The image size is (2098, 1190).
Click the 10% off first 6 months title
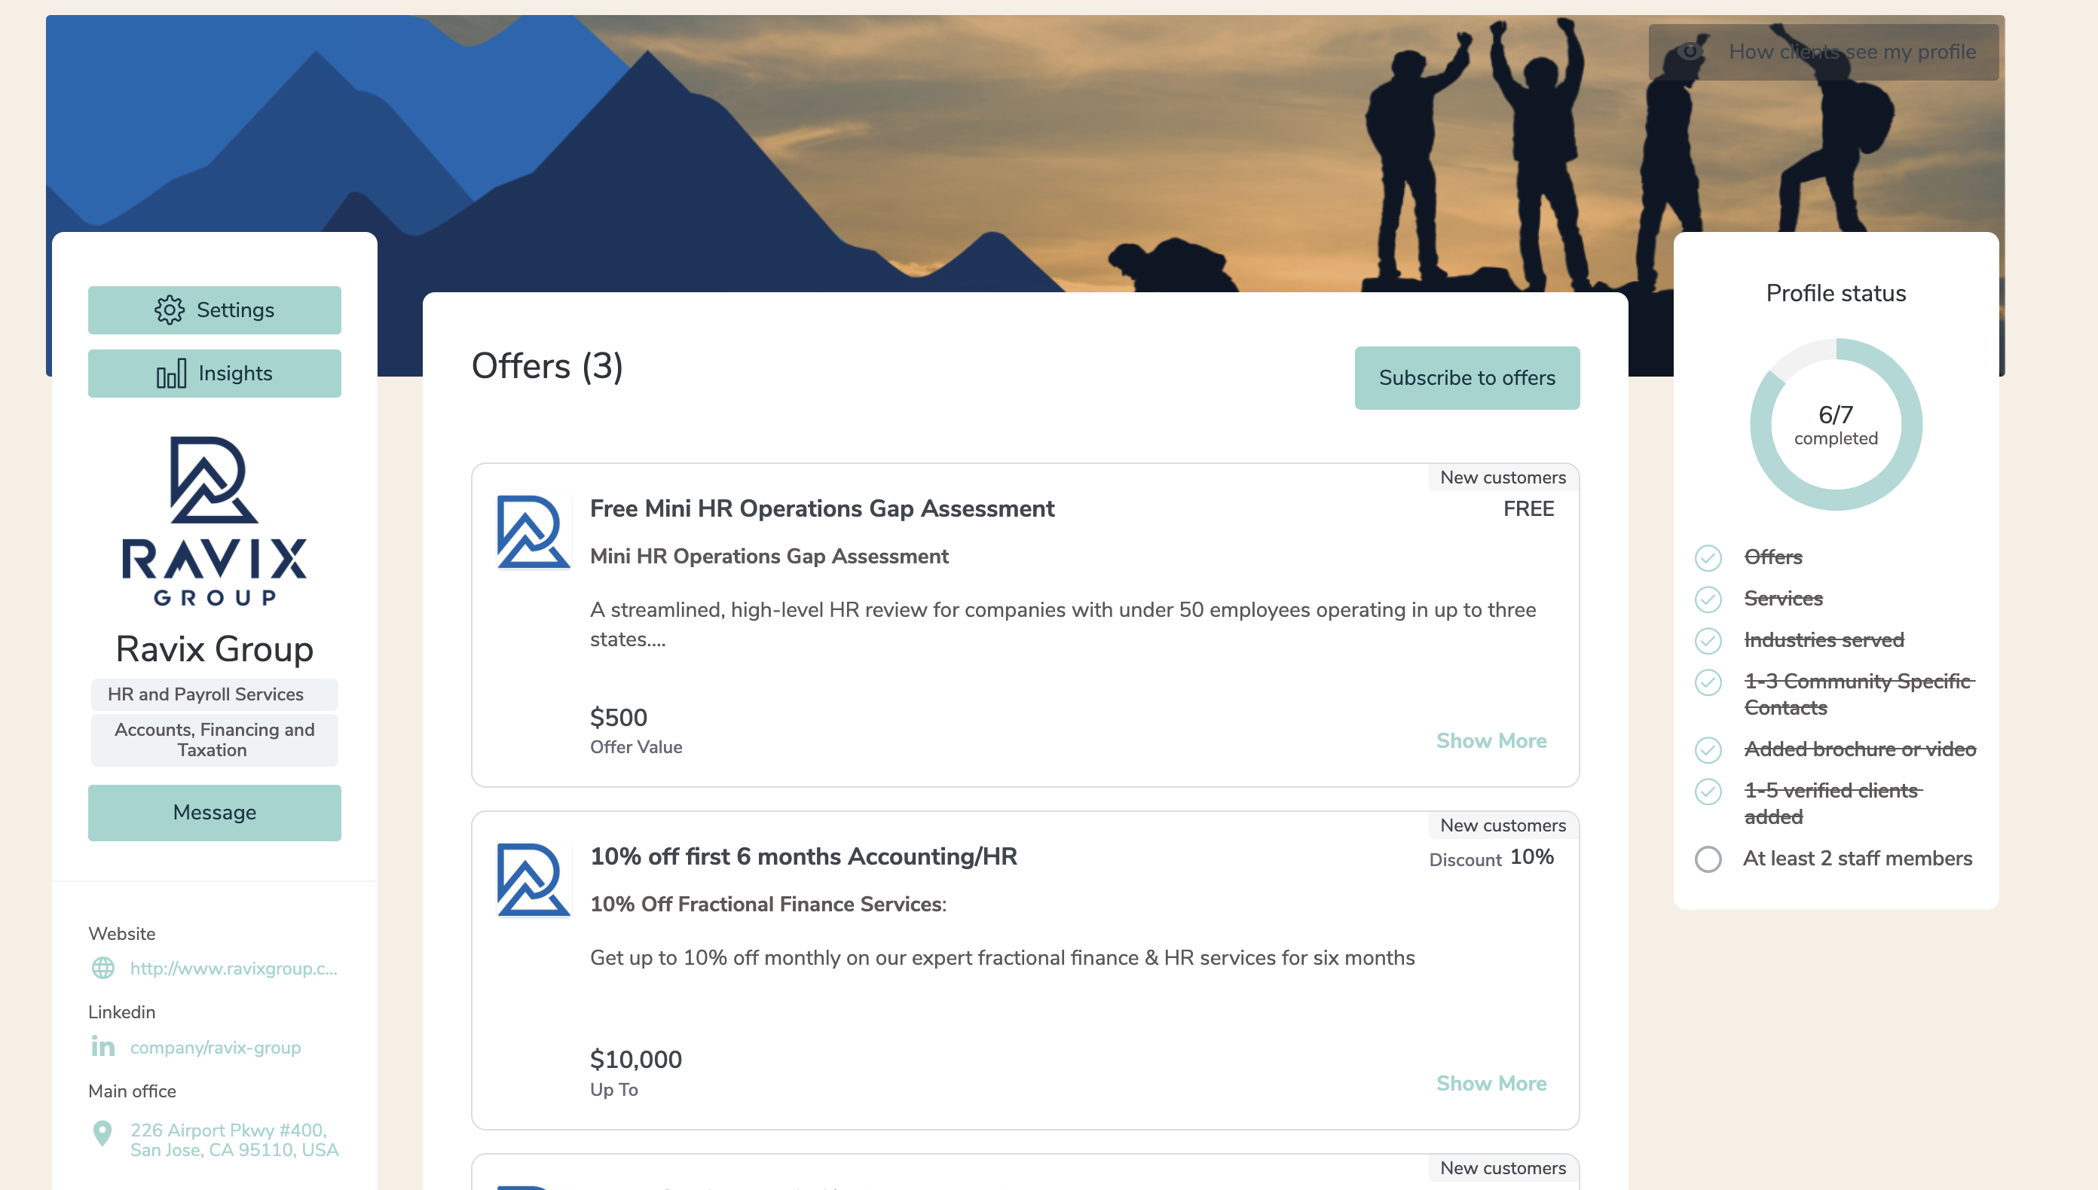pos(803,856)
